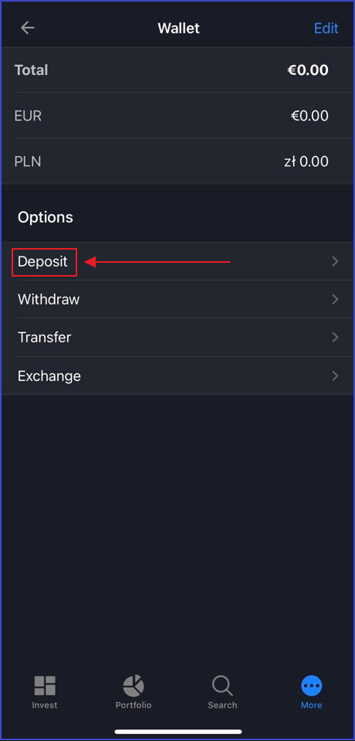This screenshot has height=741, width=355.
Task: Open the Portfolio pie chart icon
Action: 134,685
